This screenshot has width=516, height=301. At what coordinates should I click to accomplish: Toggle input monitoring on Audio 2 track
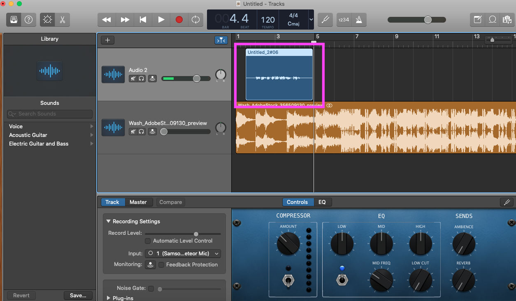pyautogui.click(x=153, y=79)
